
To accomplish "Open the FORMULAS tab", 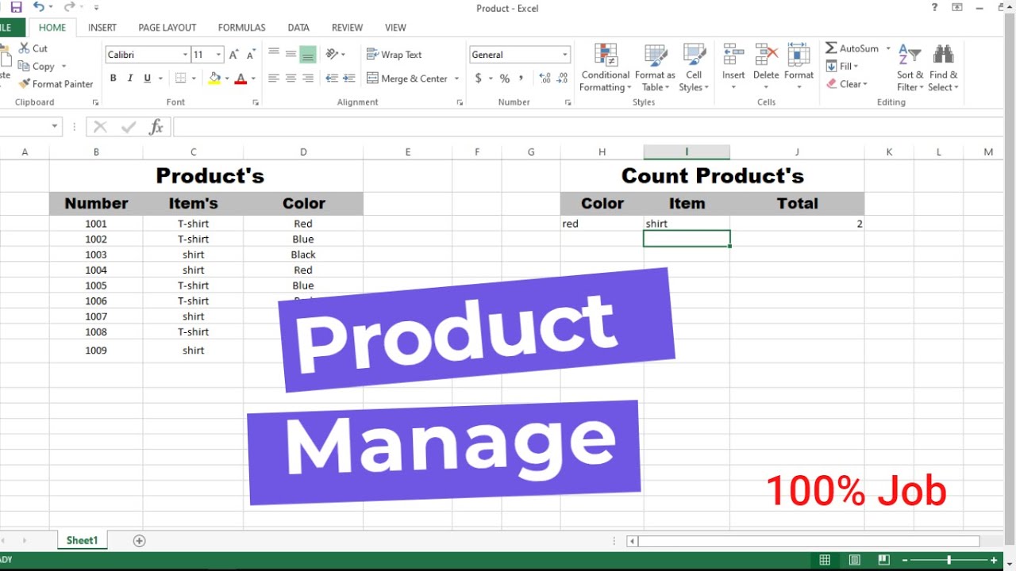I will (x=242, y=28).
